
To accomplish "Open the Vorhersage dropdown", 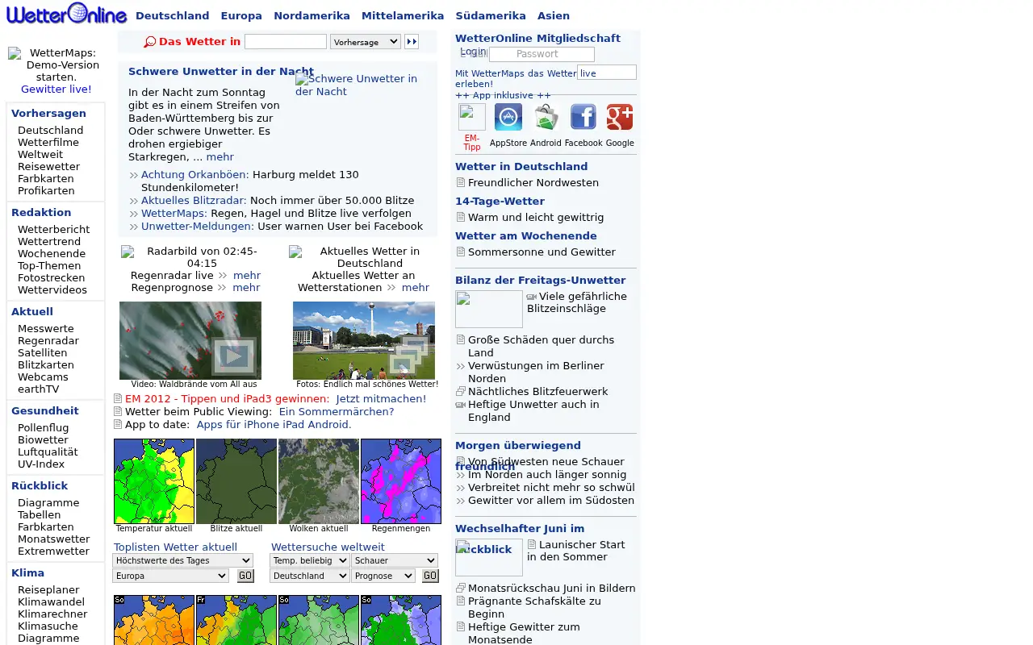I will pyautogui.click(x=366, y=42).
